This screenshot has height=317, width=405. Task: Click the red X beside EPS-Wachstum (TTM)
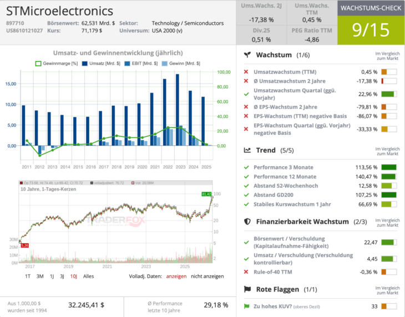click(x=246, y=116)
